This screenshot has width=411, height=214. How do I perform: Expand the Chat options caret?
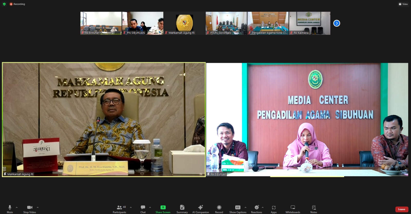150,207
